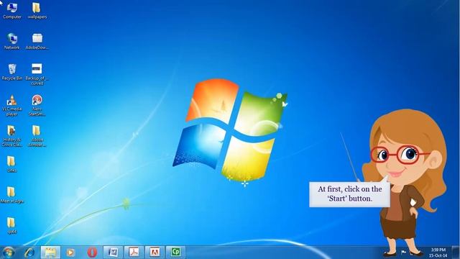Open Adobe Acrobat PDF taskbar icon
This screenshot has width=460, height=259.
[x=134, y=253]
